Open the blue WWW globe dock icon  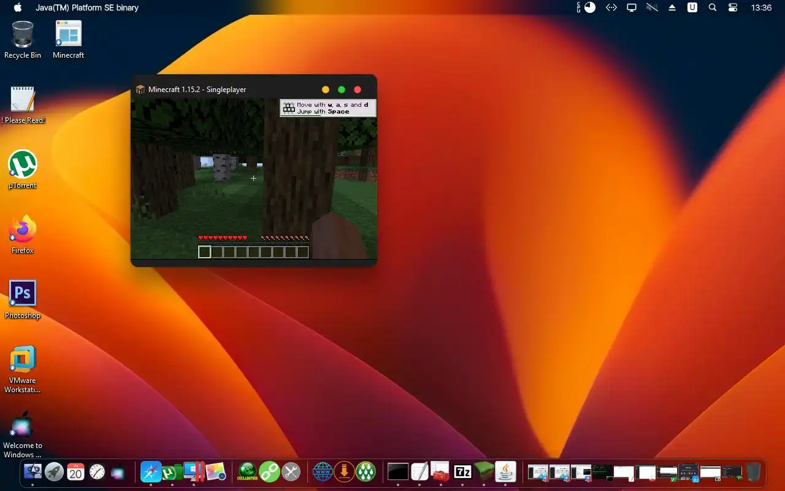(x=323, y=471)
